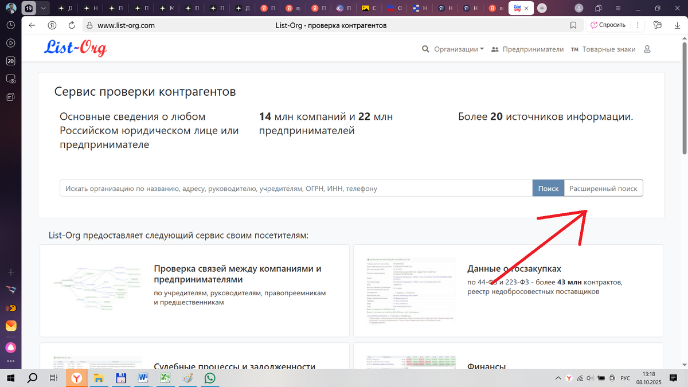
Task: Launch Alice assistant pink circle icon
Action: (x=10, y=347)
